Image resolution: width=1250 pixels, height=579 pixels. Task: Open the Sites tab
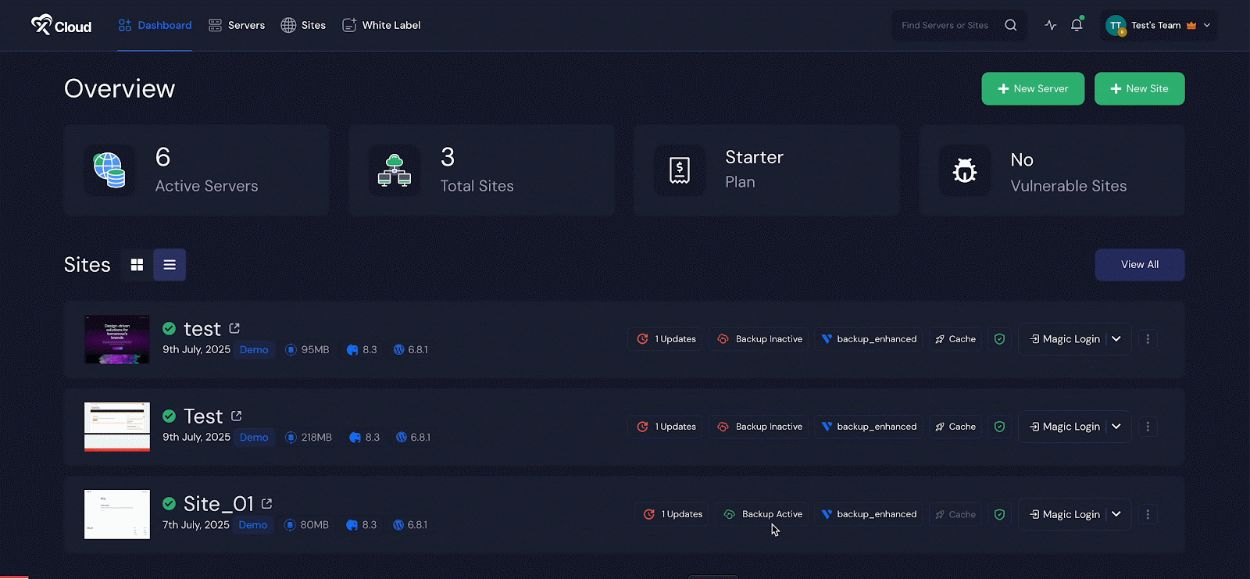[x=303, y=25]
